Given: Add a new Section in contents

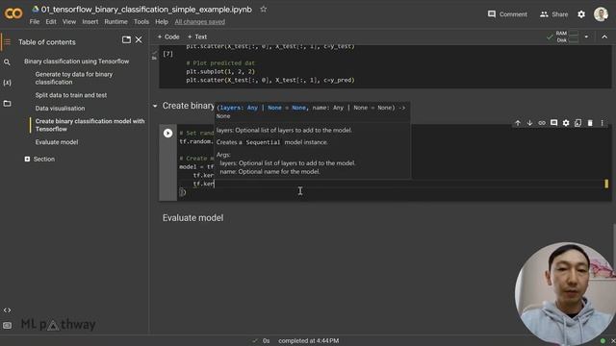Looking at the screenshot, I should click(x=39, y=159).
